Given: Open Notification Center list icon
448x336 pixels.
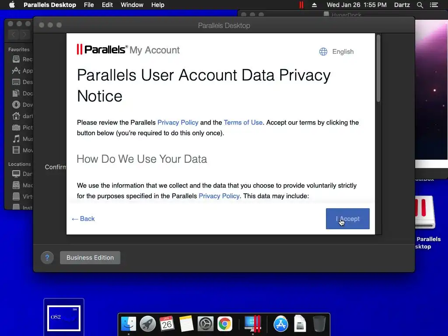Looking at the screenshot, I should 434,5.
